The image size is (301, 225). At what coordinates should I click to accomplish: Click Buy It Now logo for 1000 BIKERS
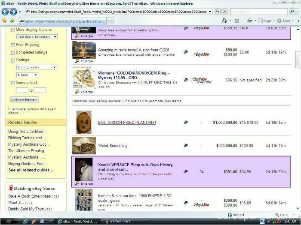[201, 205]
